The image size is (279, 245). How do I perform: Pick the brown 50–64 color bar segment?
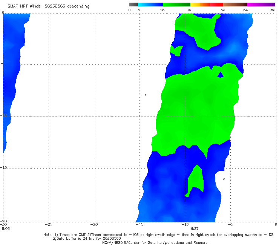(x=235, y=5)
